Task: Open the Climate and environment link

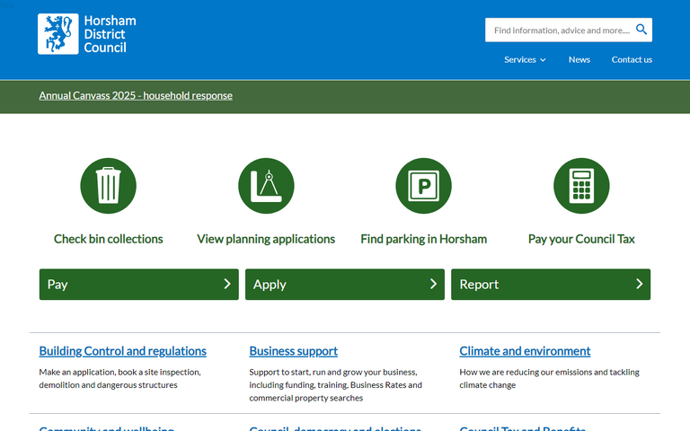Action: [x=525, y=351]
